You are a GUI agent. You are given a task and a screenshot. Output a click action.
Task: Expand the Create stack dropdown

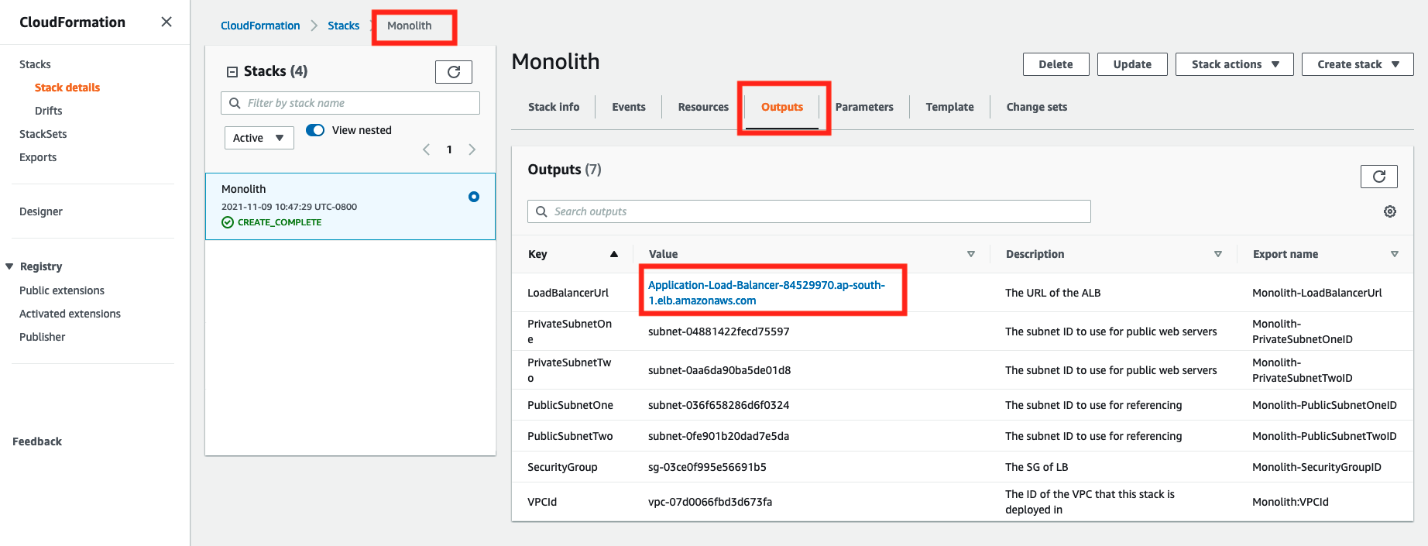coord(1358,64)
